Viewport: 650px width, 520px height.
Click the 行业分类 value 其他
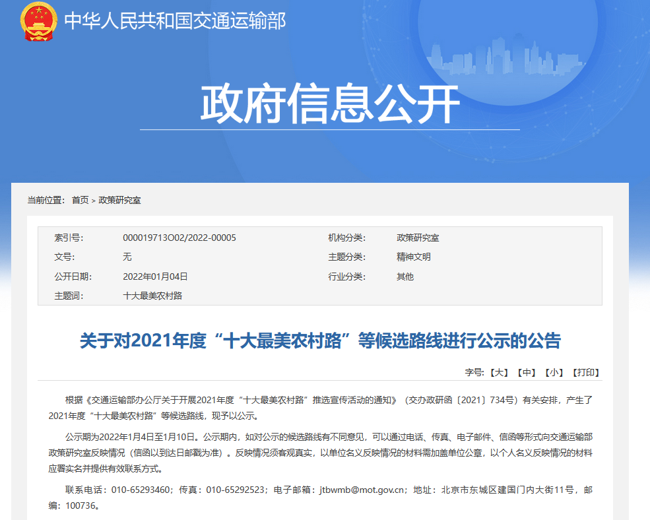[405, 276]
